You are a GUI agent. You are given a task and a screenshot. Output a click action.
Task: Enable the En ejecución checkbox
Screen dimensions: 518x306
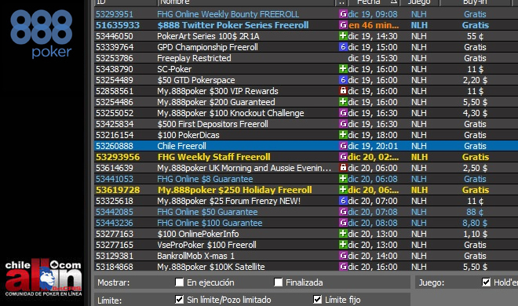click(x=179, y=282)
